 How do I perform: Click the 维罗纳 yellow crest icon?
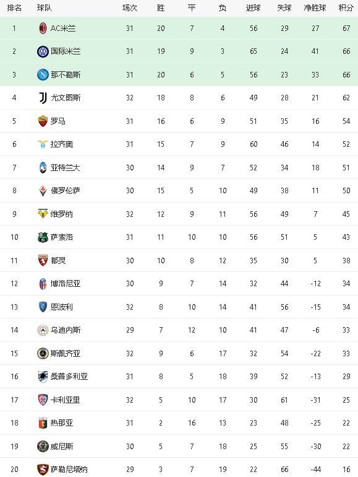(x=43, y=214)
